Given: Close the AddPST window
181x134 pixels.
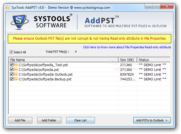Looking at the screenshot, I should 167,6.
